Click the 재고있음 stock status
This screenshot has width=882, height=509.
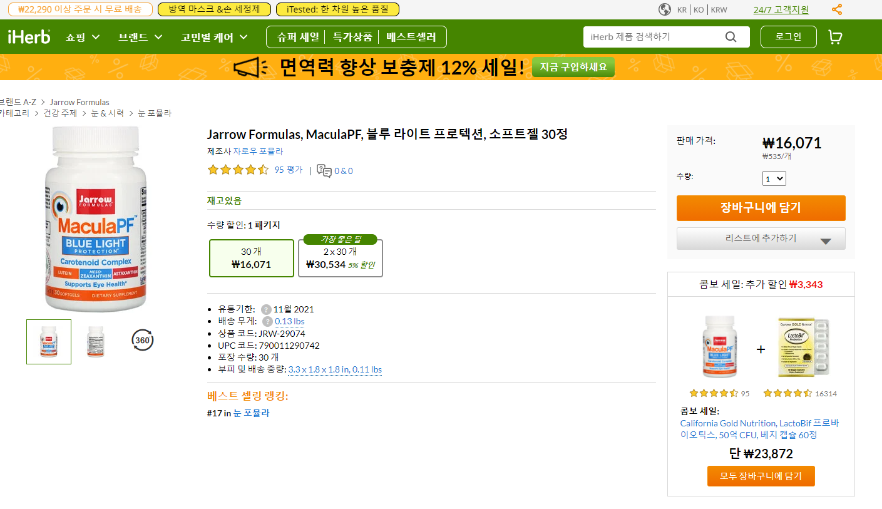coord(224,201)
